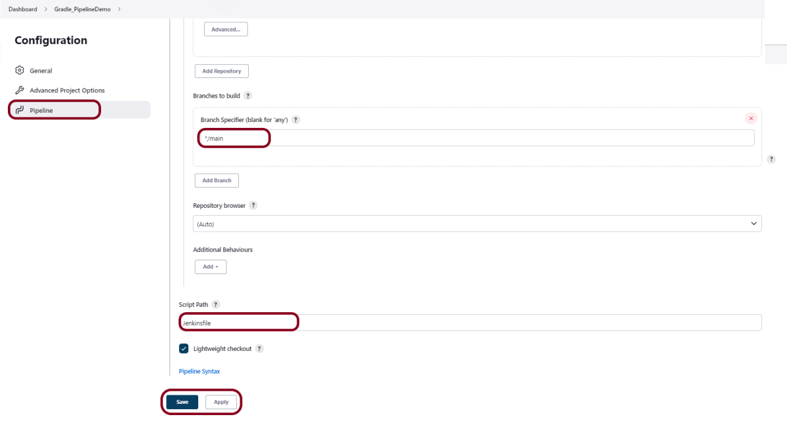Open help icon beside Branch Specifier label
The width and height of the screenshot is (787, 421).
(x=295, y=120)
